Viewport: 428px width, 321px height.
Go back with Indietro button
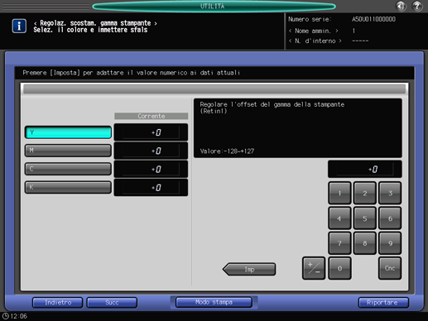point(58,303)
